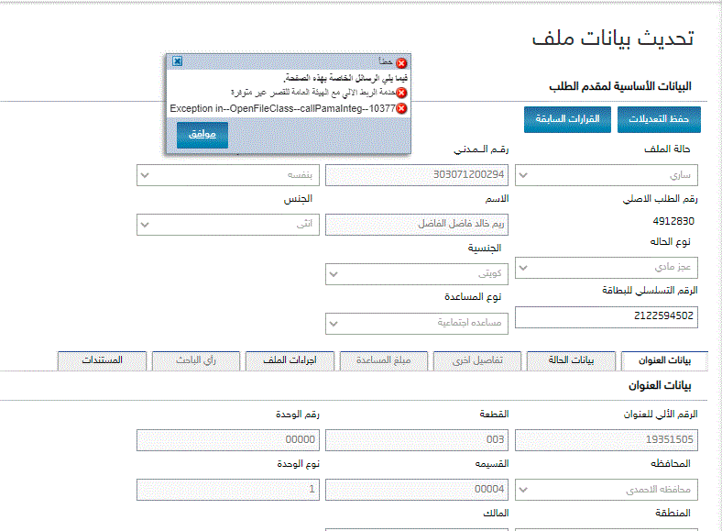The width and height of the screenshot is (722, 531).
Task: Click the الاسم name input field
Action: click(x=417, y=225)
